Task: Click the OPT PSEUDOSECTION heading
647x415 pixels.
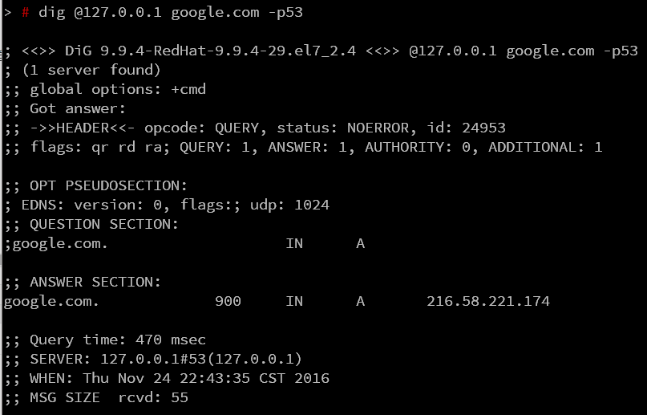Action: (108, 185)
